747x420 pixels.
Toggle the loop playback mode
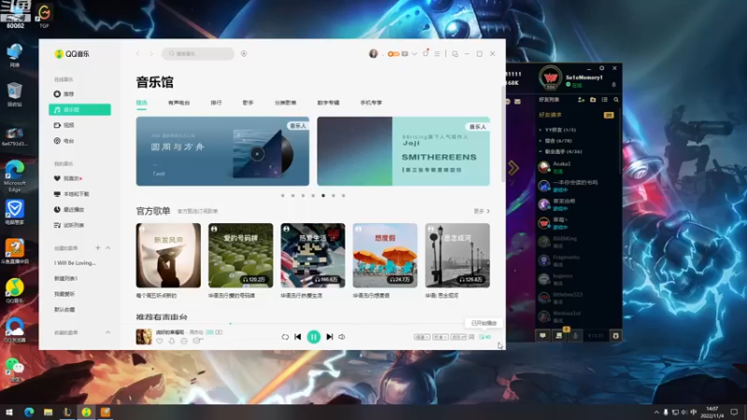click(x=285, y=337)
